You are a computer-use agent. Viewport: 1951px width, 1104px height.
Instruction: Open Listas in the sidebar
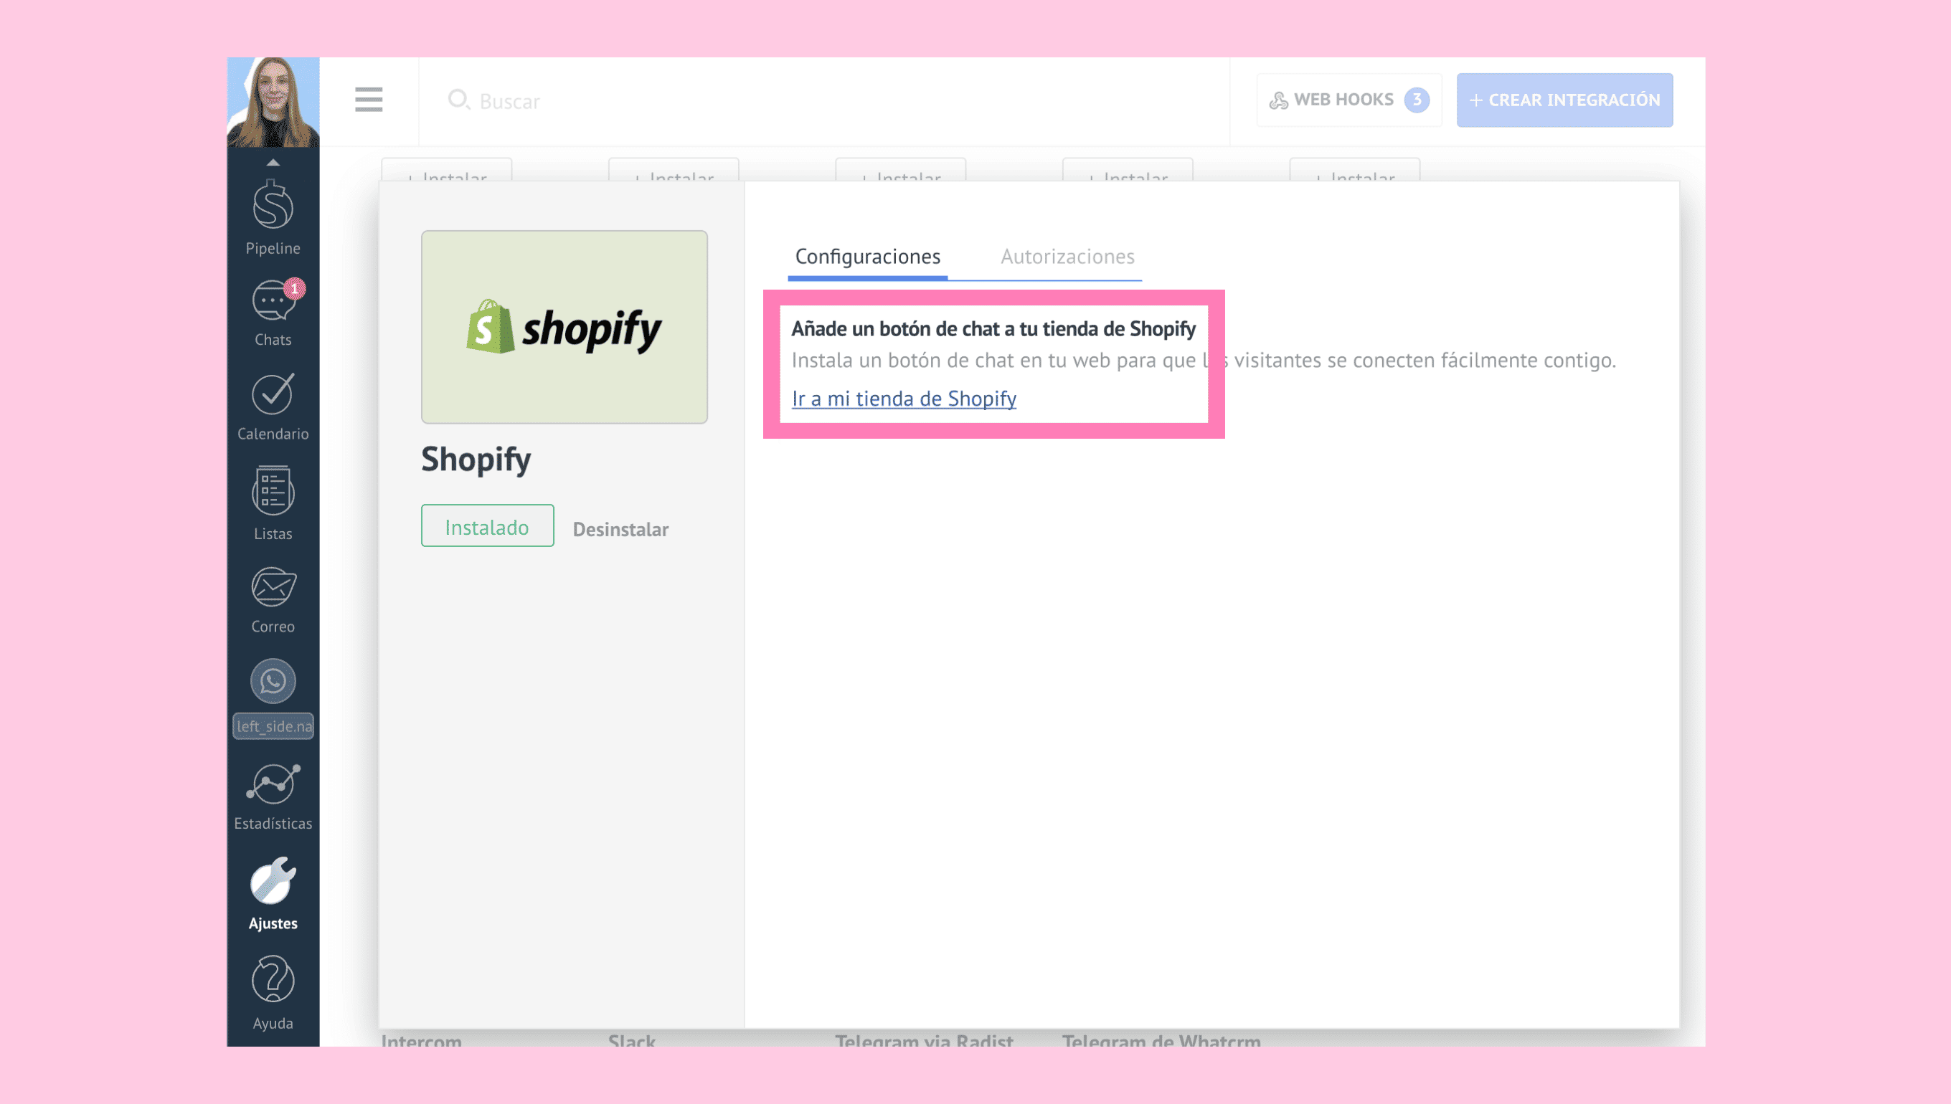tap(273, 503)
